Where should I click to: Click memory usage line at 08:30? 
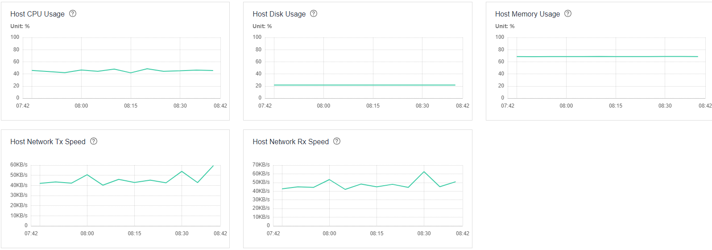pos(665,56)
